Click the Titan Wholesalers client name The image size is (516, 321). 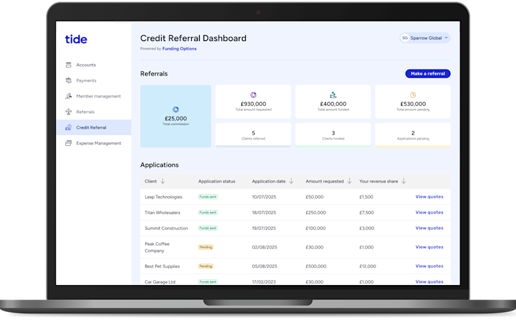tap(162, 213)
